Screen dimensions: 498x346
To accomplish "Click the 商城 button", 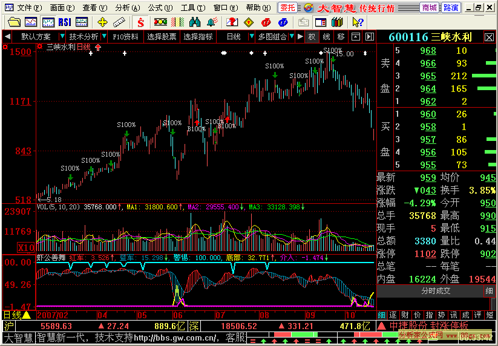I will click(x=430, y=8).
